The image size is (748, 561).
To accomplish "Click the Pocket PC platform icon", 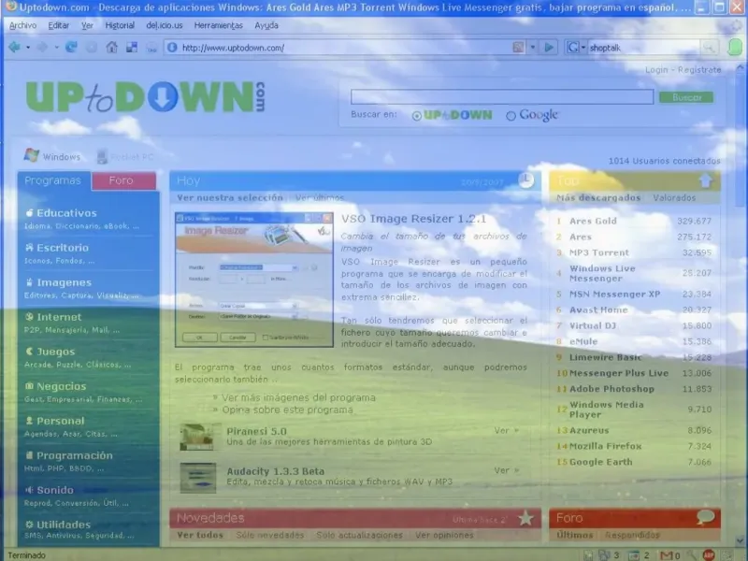I will point(102,156).
